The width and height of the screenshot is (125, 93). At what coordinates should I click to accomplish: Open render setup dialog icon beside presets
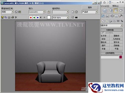[x=73, y=12]
